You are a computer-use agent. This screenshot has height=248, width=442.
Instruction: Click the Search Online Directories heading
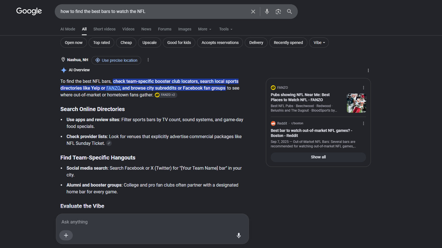[x=93, y=109]
